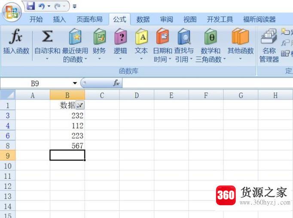Open the 视图 tab

pyautogui.click(x=190, y=19)
